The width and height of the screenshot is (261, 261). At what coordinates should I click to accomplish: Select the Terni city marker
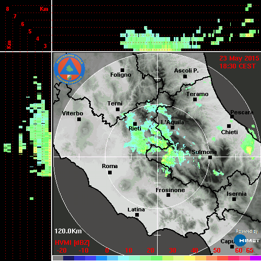[117, 110]
